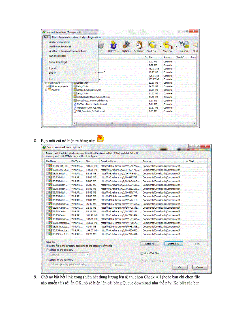Expand the Queues folder in the sidebar
The height and width of the screenshot is (317, 231).
[x=46, y=90]
